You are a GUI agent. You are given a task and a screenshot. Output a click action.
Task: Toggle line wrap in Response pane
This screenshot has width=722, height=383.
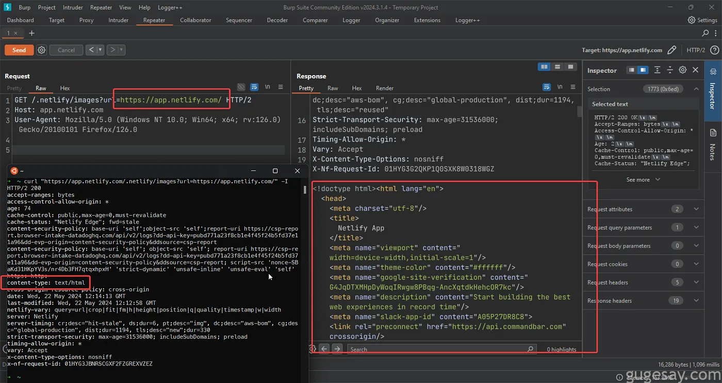point(547,87)
